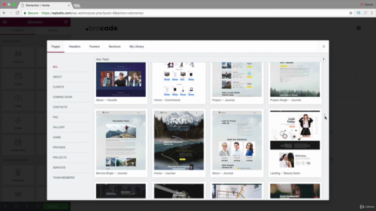Open the Chrome three-dot menu
Viewport: 376px width, 211px height.
pos(372,13)
